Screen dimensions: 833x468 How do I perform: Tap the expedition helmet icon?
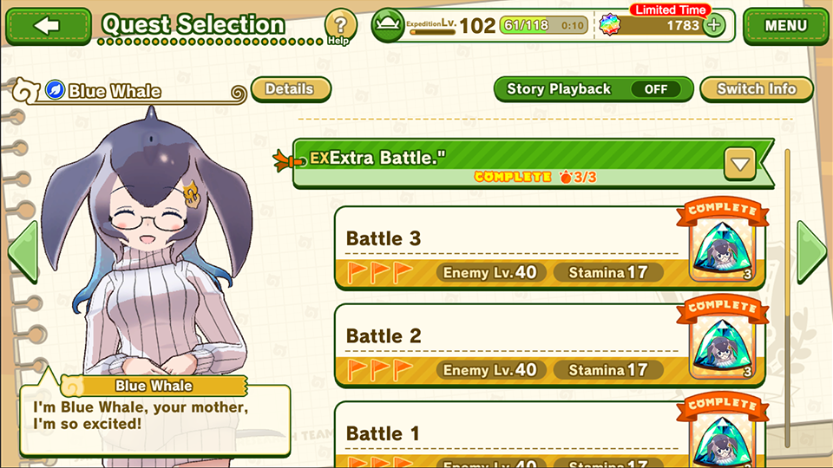pos(388,25)
